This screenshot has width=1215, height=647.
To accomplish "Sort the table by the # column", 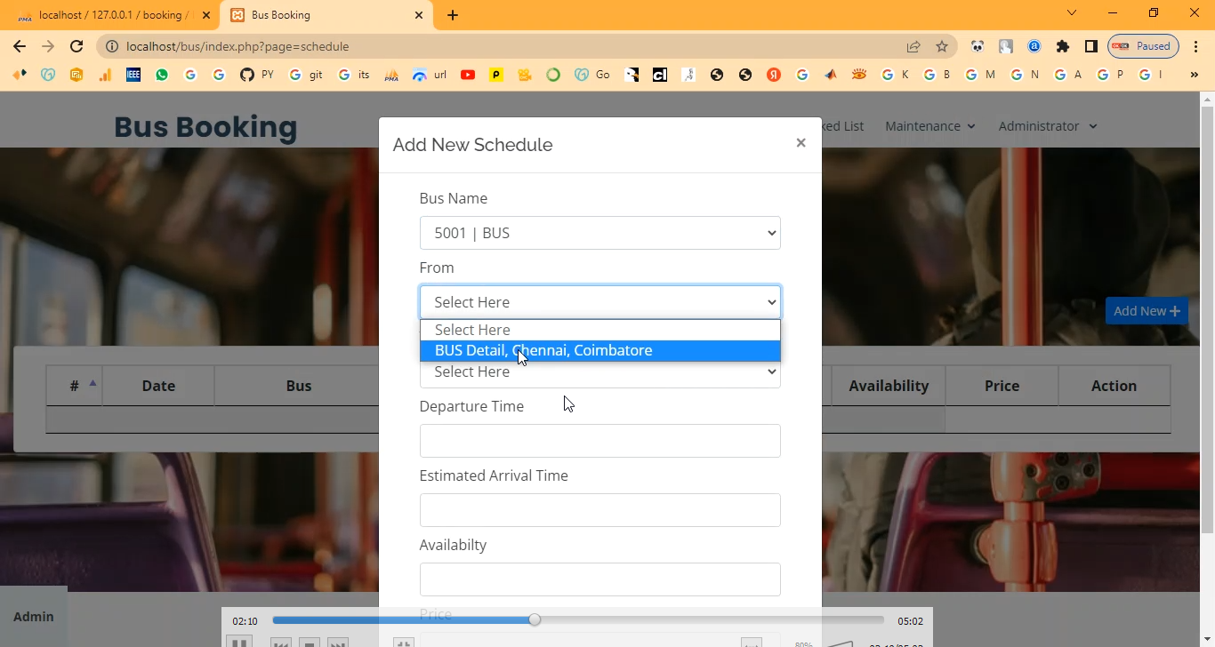I will 75,386.
